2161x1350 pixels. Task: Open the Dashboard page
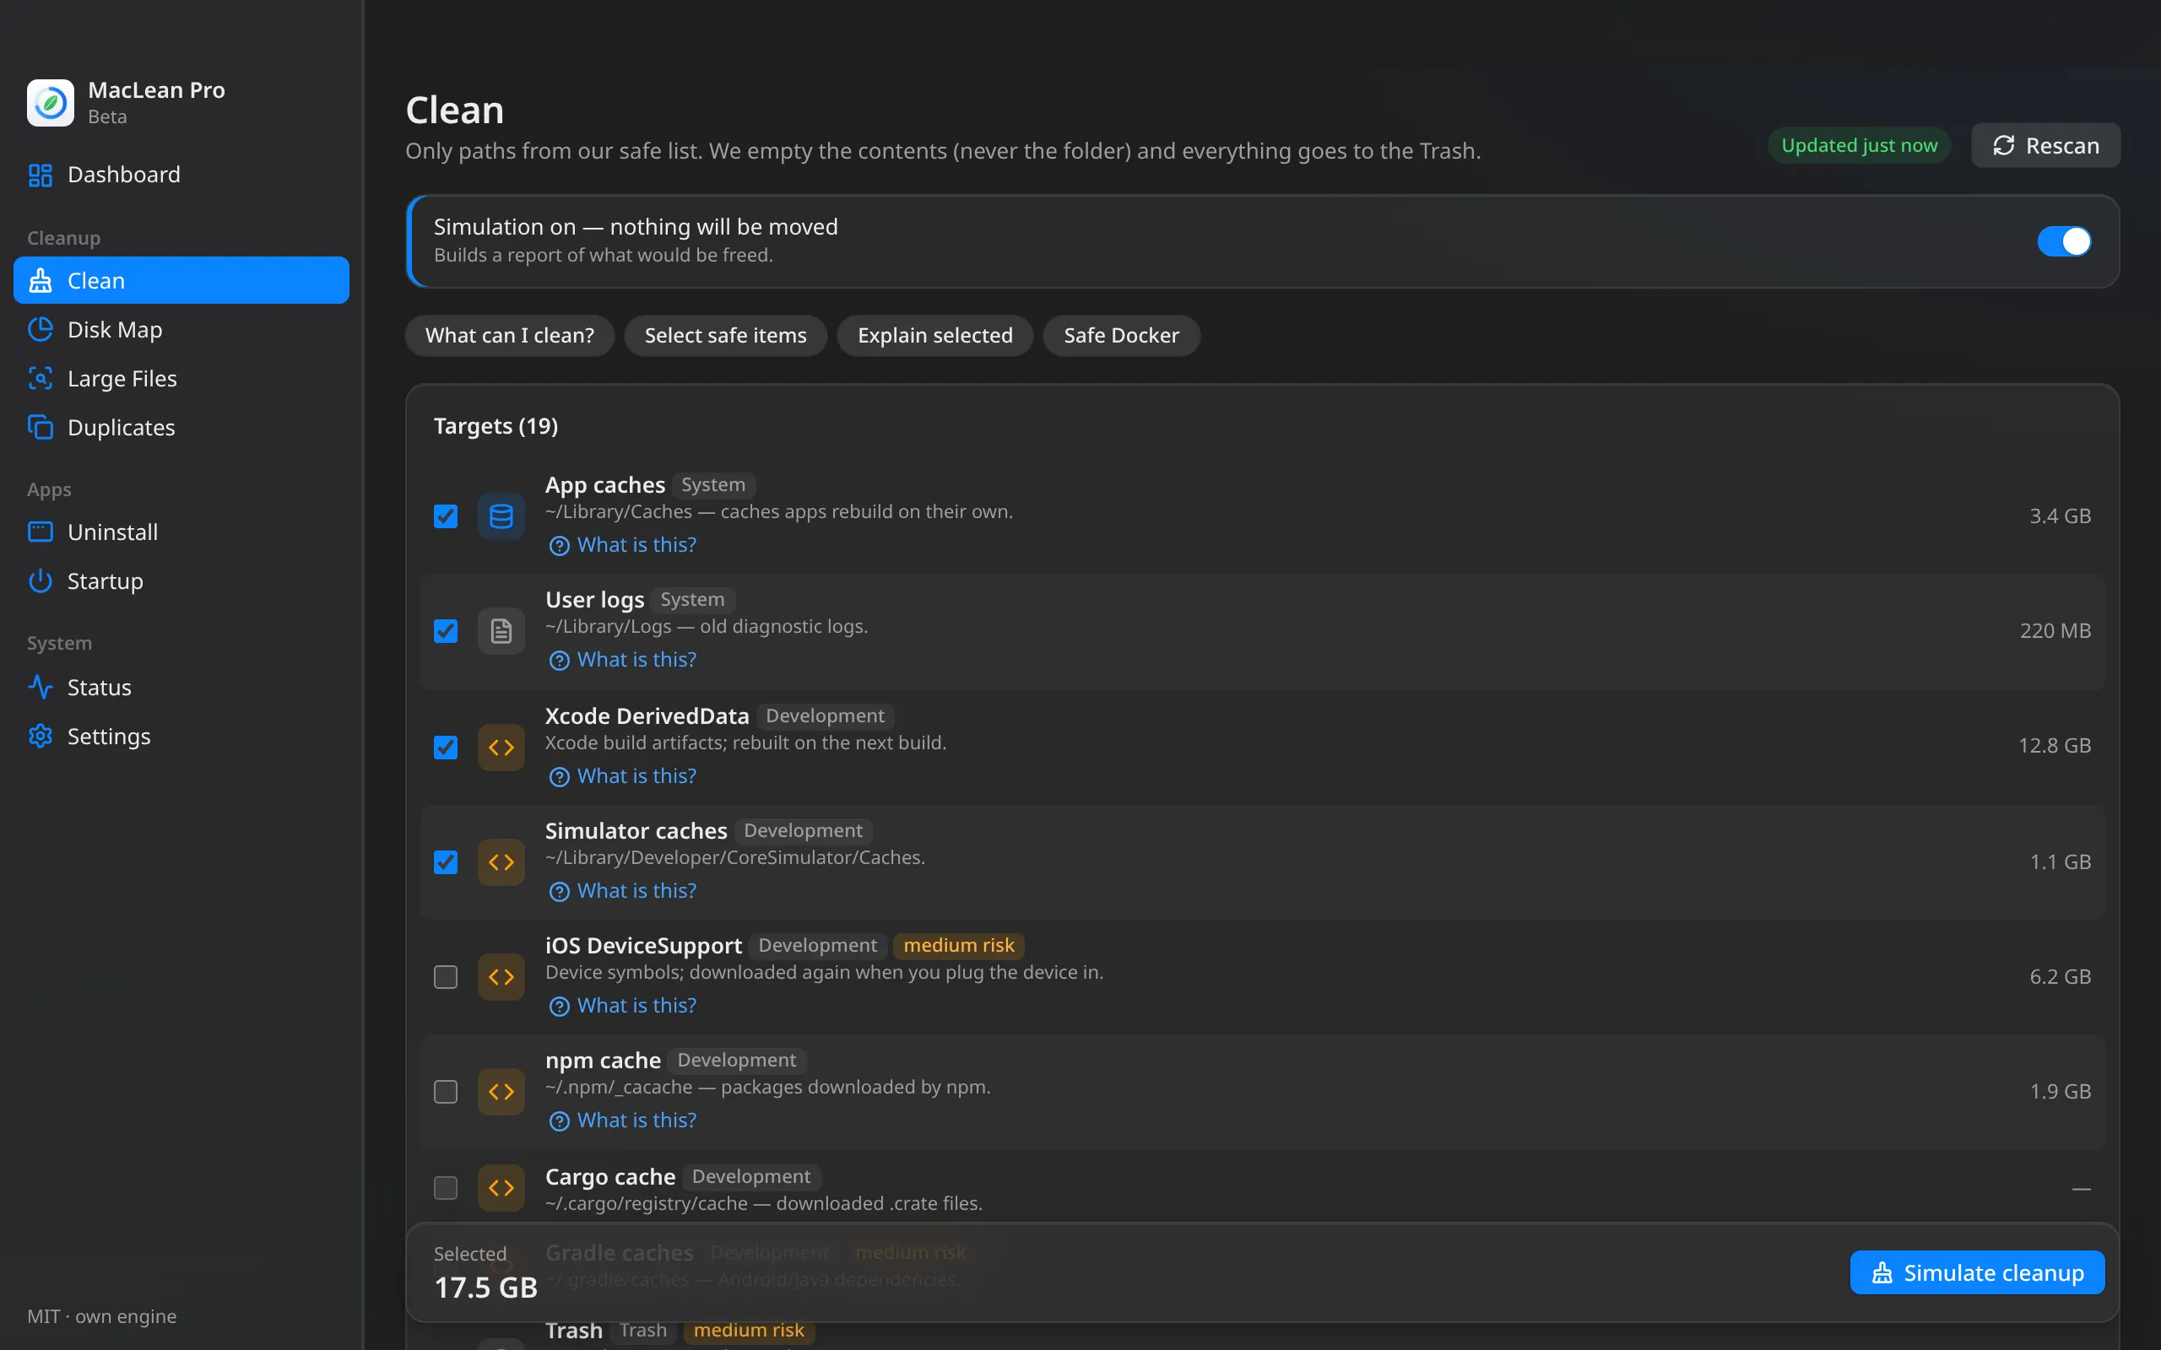tap(181, 175)
